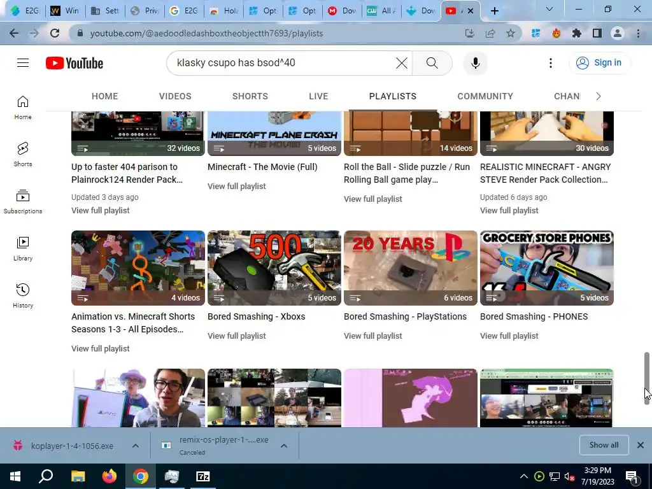Open the YouTube hamburger guide menu

[23, 63]
